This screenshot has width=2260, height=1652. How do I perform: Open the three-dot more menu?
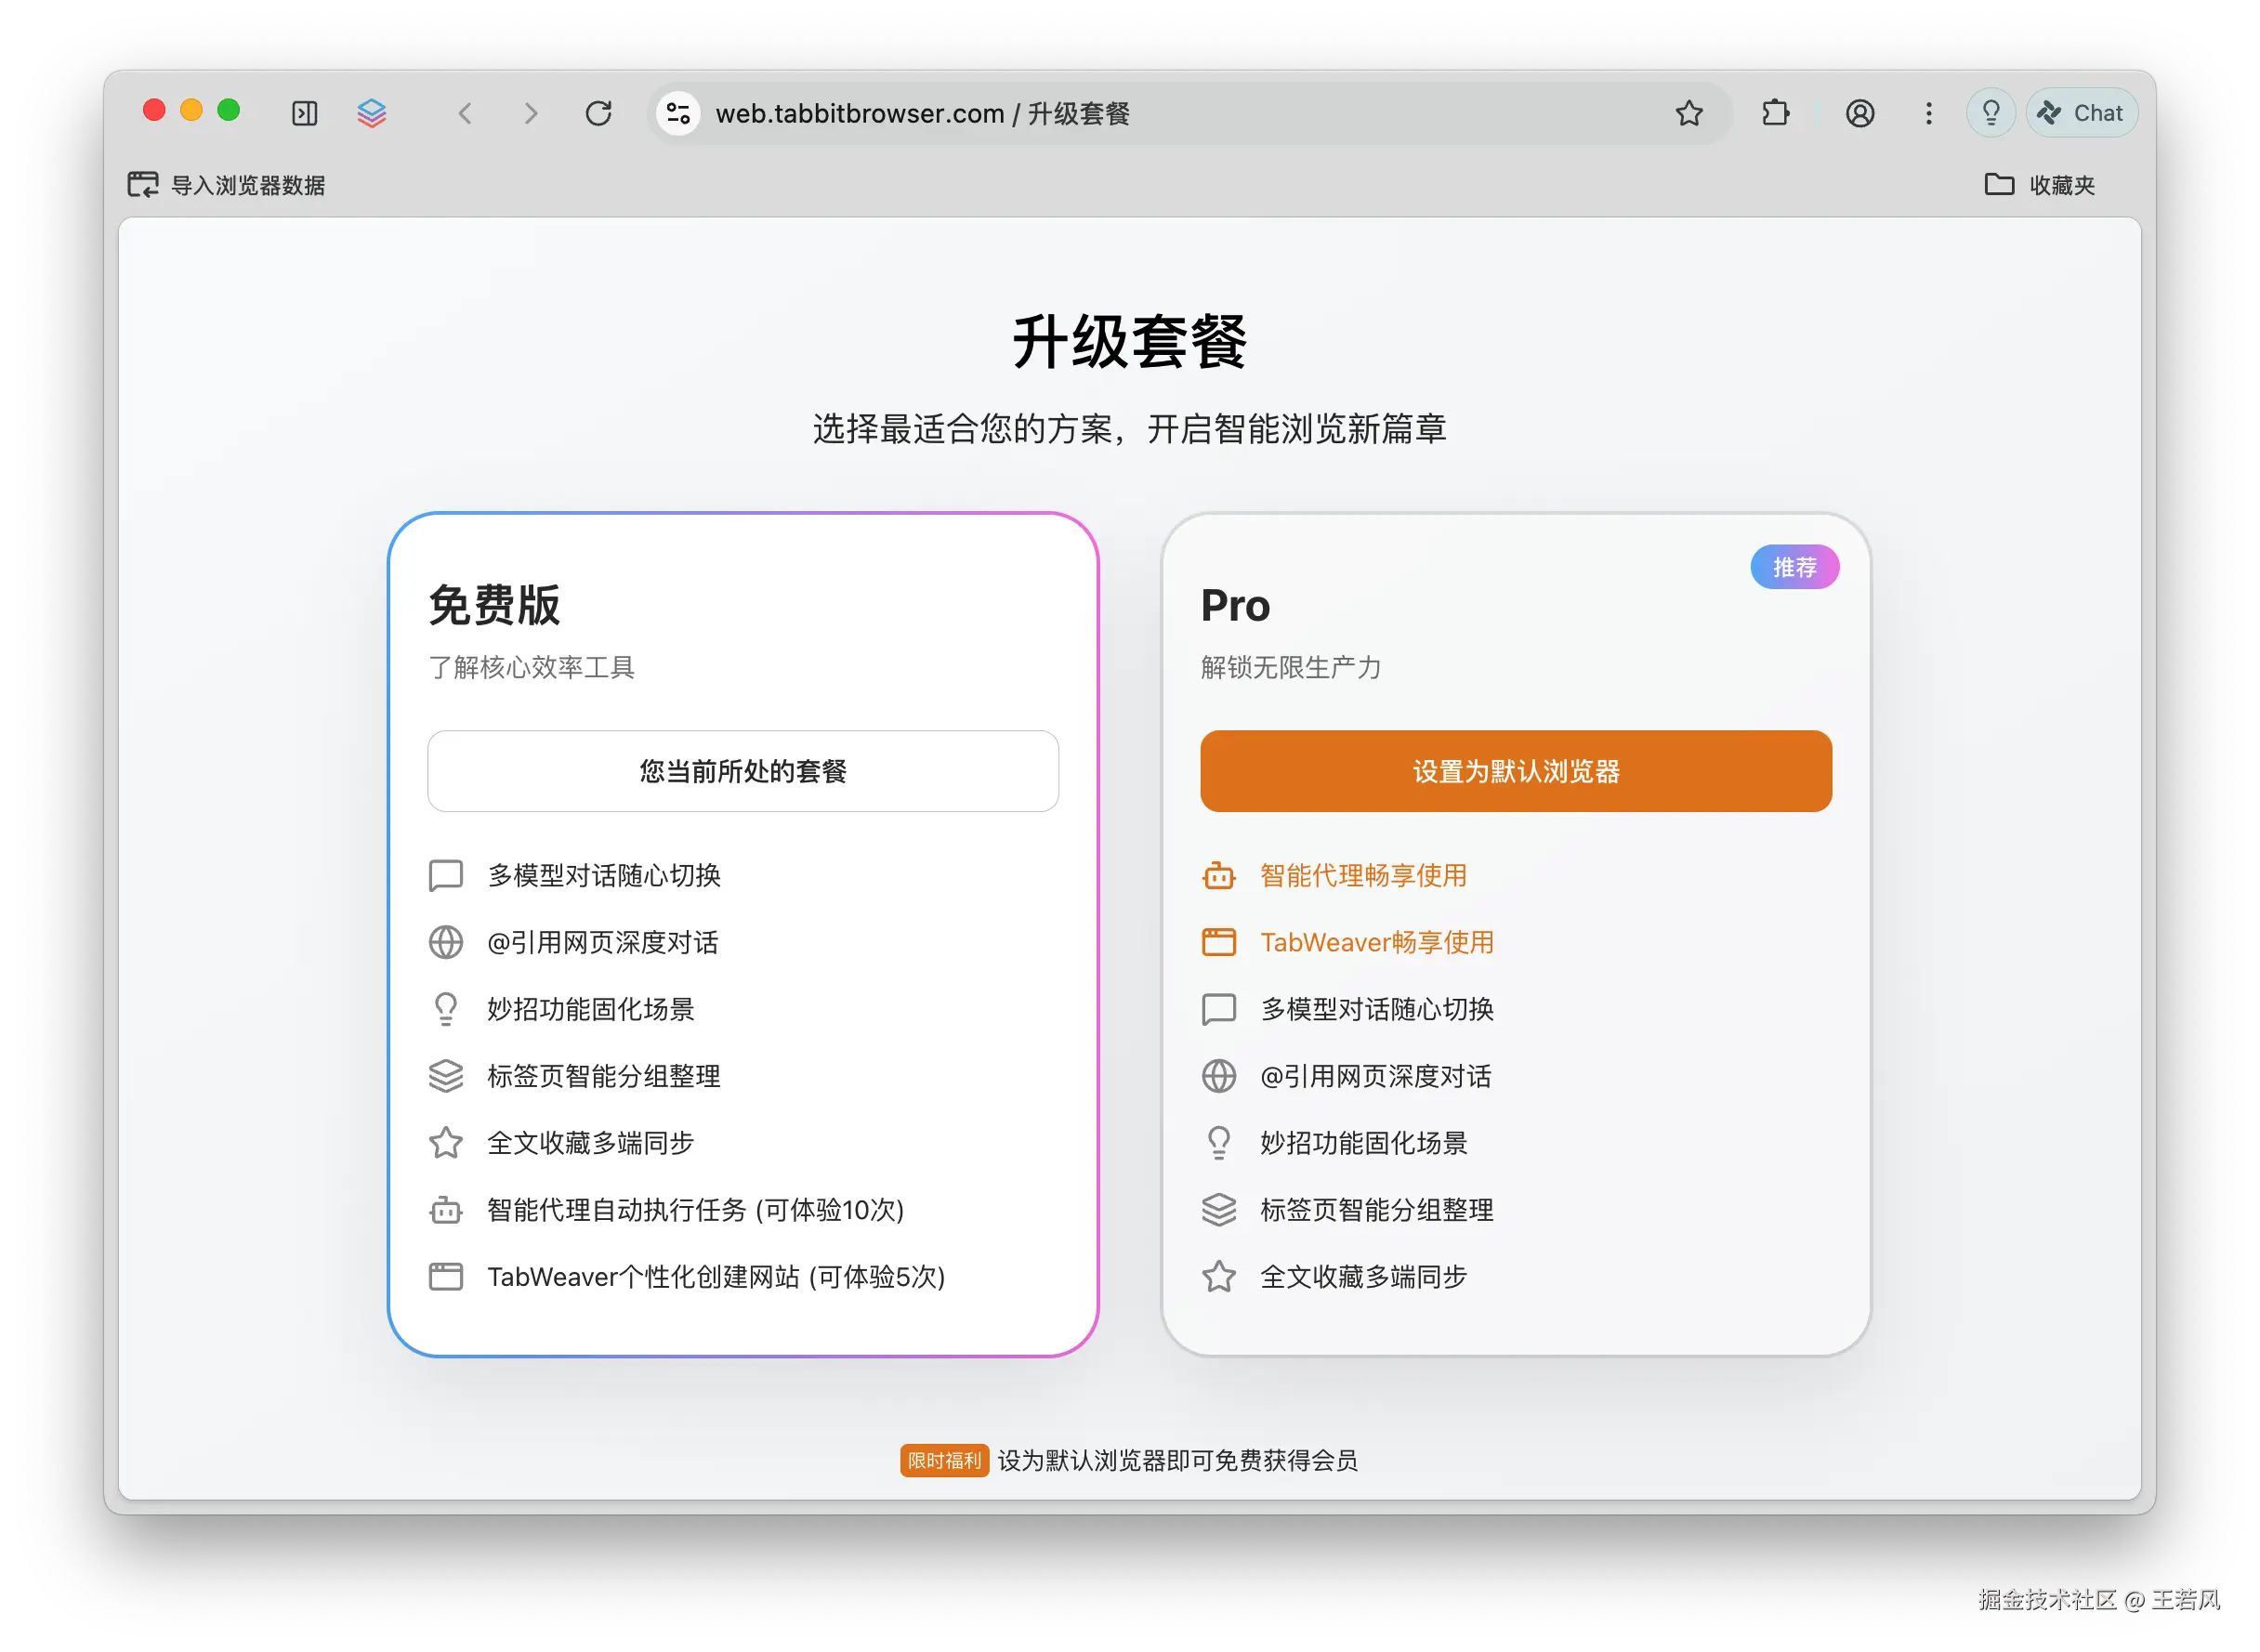pyautogui.click(x=1929, y=113)
